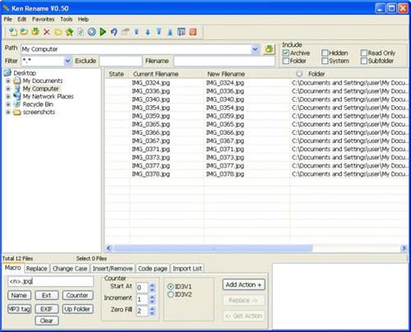411x332 pixels.
Task: Click the blue circular preview icon
Action: click(x=92, y=32)
